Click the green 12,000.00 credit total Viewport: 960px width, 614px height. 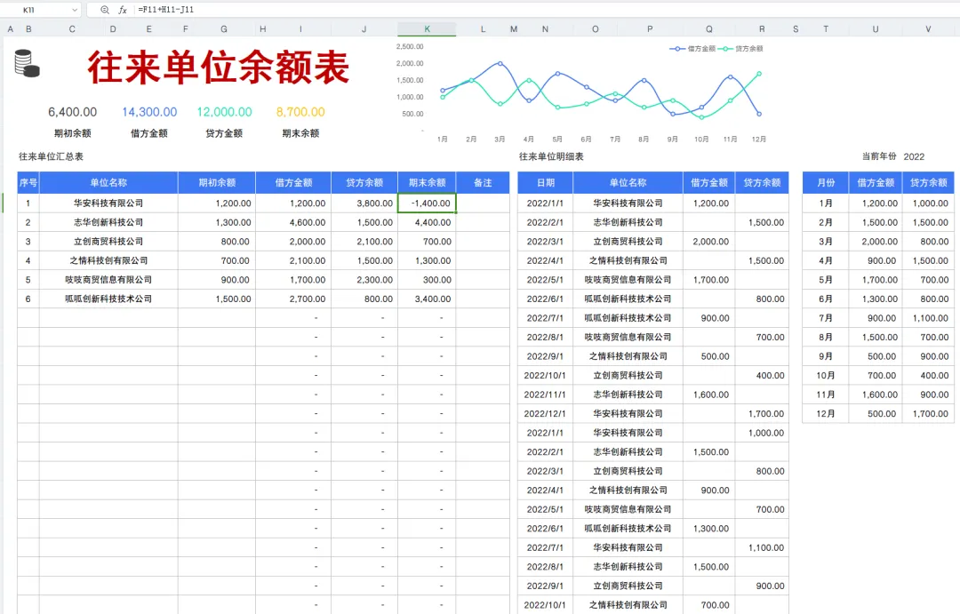[224, 112]
